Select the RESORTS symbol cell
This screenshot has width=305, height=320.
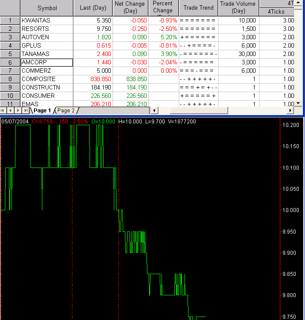(x=47, y=29)
